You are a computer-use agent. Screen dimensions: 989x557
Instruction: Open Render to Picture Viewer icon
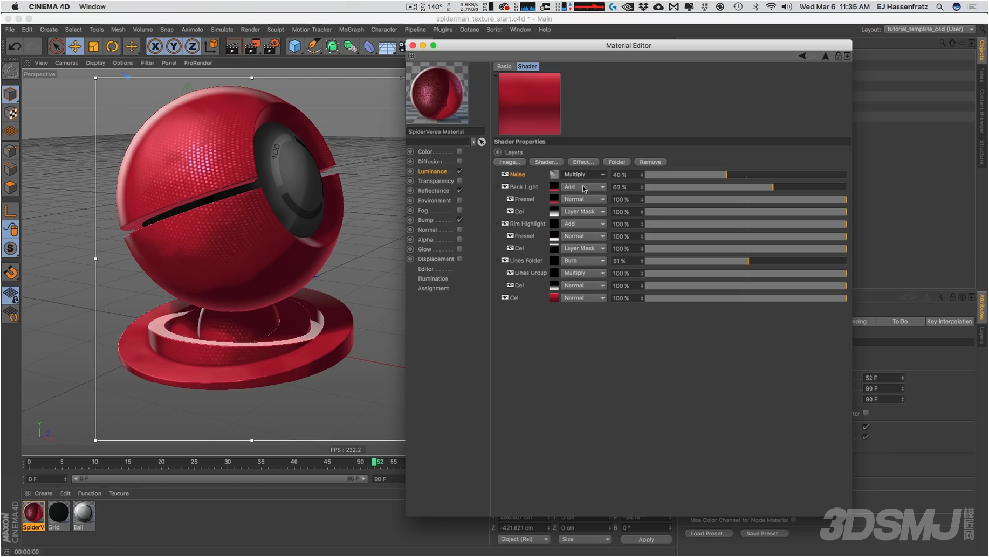[x=252, y=46]
